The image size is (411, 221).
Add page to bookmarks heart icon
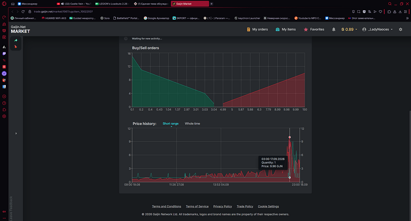tap(380, 11)
